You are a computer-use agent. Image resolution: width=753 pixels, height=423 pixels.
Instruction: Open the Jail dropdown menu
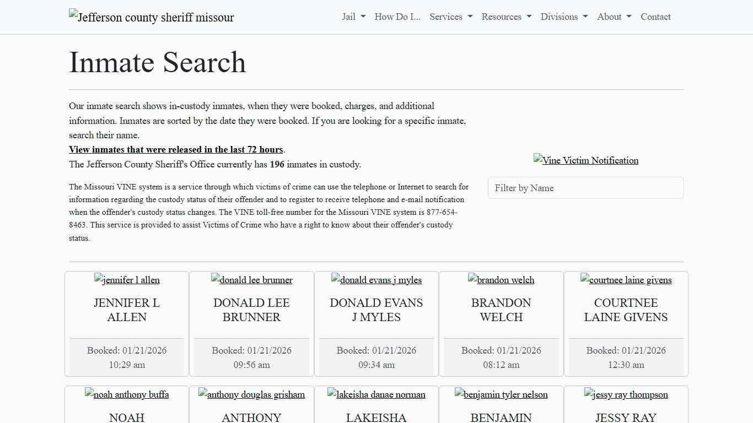pyautogui.click(x=353, y=17)
